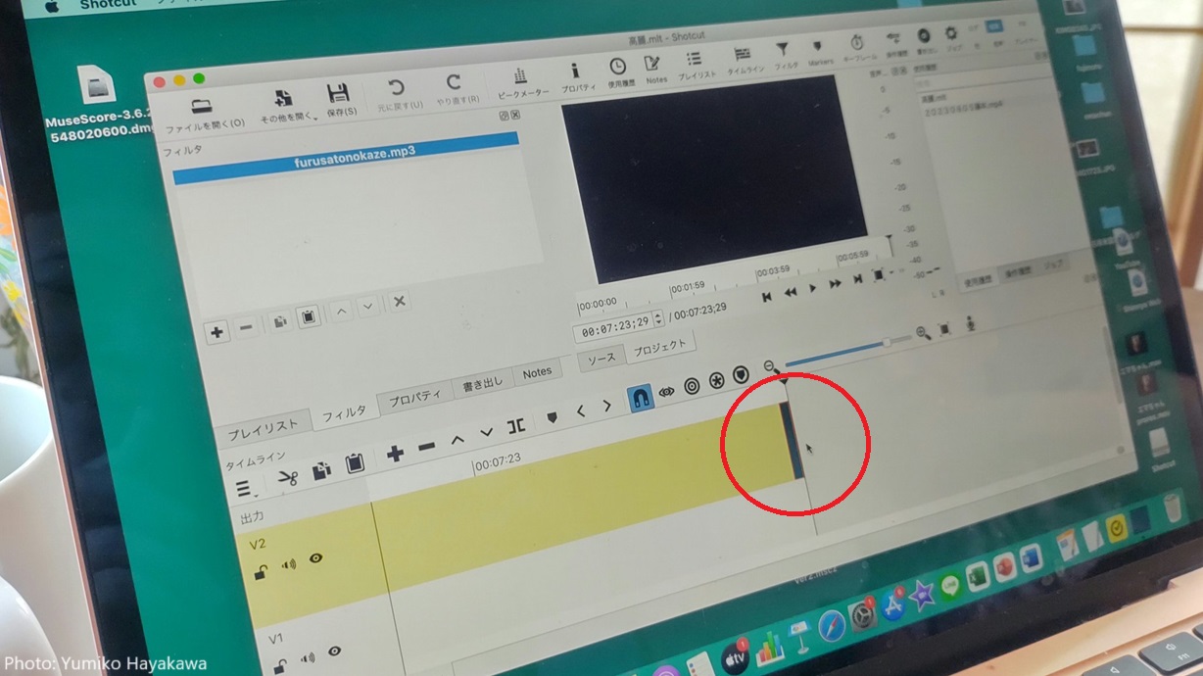Select the ソース player tab
Image resolution: width=1203 pixels, height=676 pixels.
click(601, 359)
